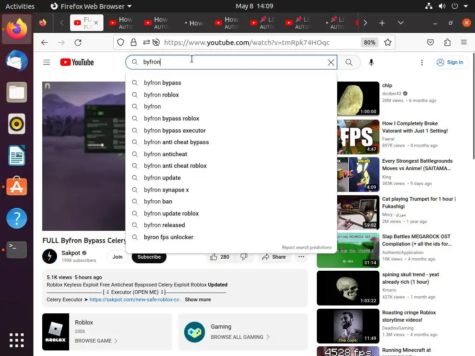The height and width of the screenshot is (356, 475).
Task: Click the Report search predictions link
Action: tap(307, 248)
